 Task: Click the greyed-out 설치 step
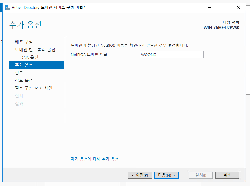pos(19,96)
